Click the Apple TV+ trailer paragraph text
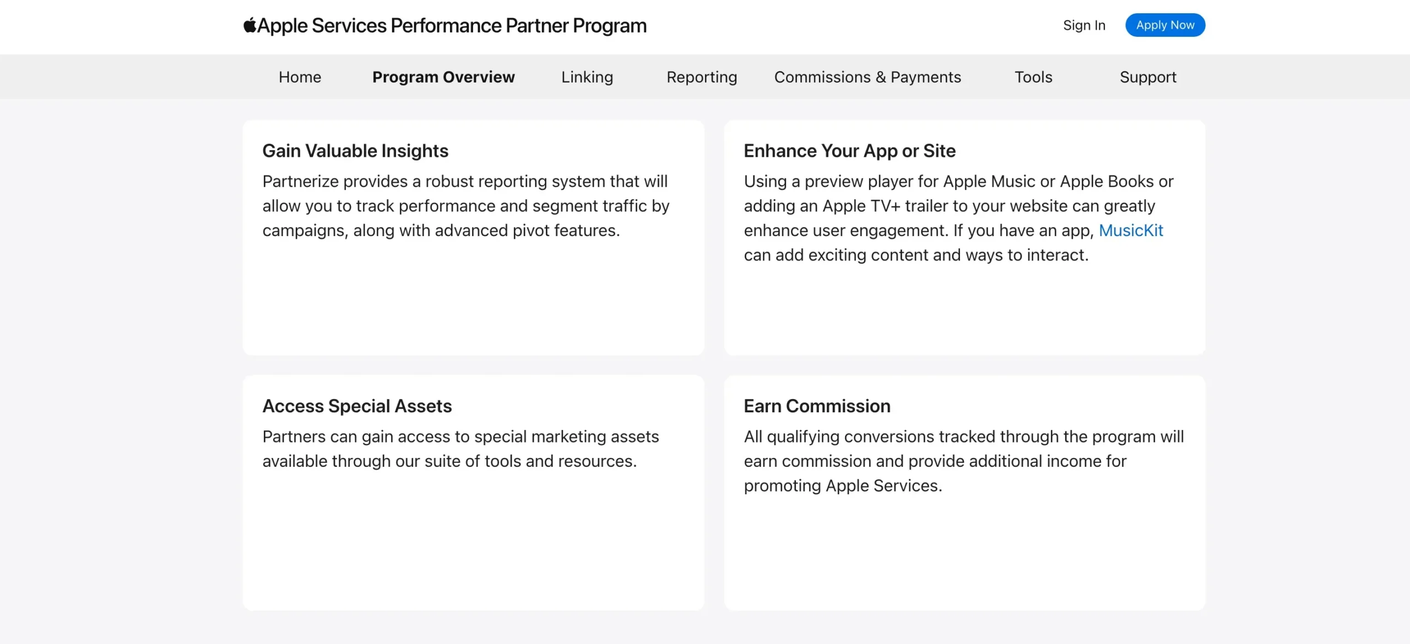The height and width of the screenshot is (644, 1410). [x=949, y=206]
